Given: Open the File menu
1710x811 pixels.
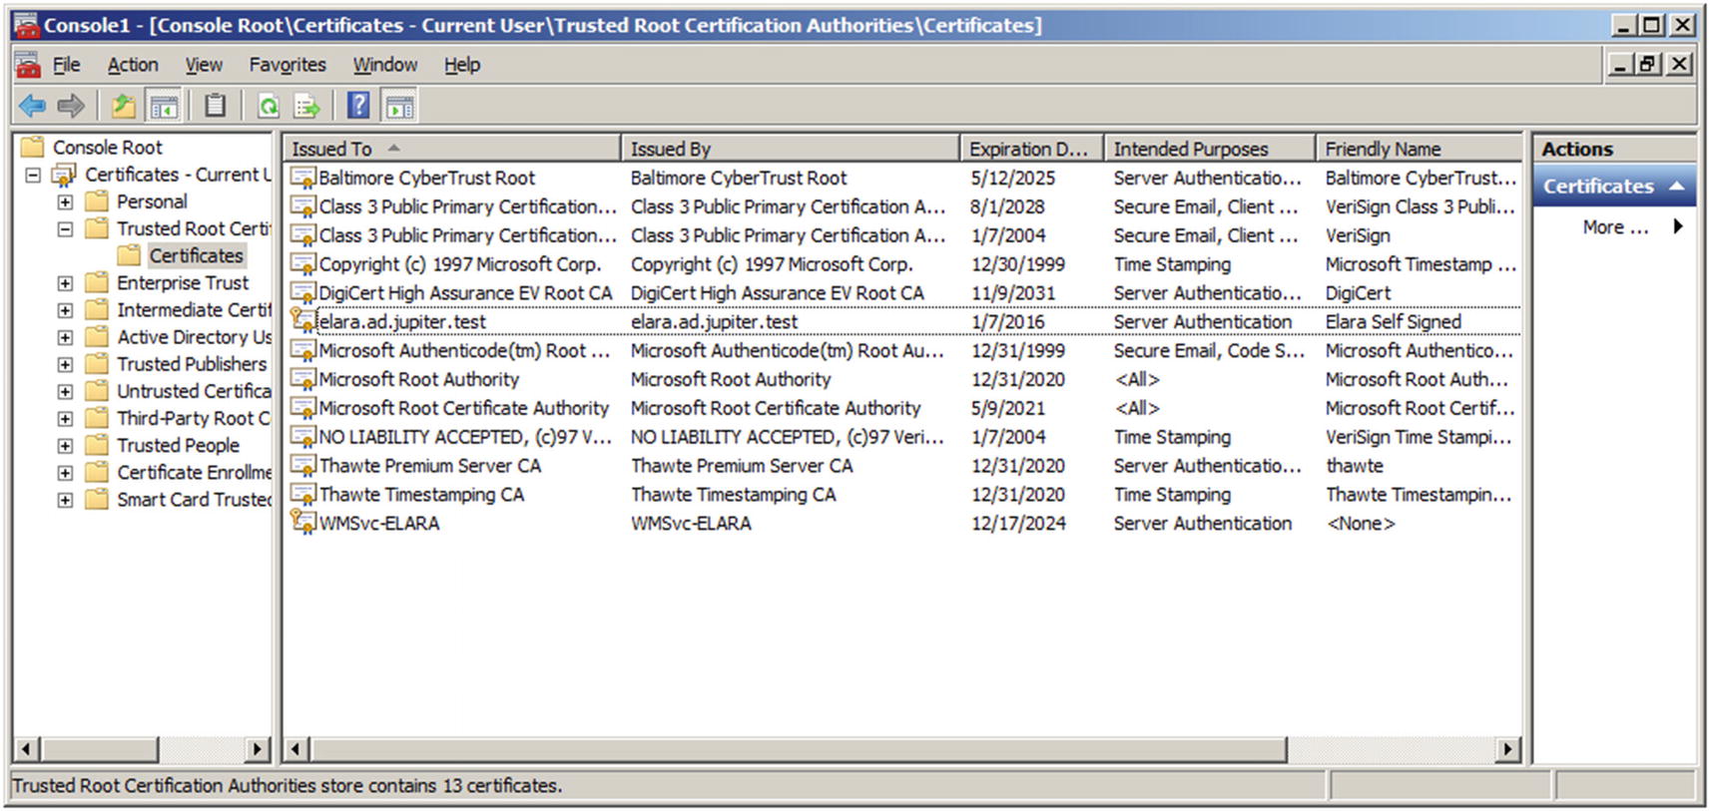Looking at the screenshot, I should click(x=66, y=65).
